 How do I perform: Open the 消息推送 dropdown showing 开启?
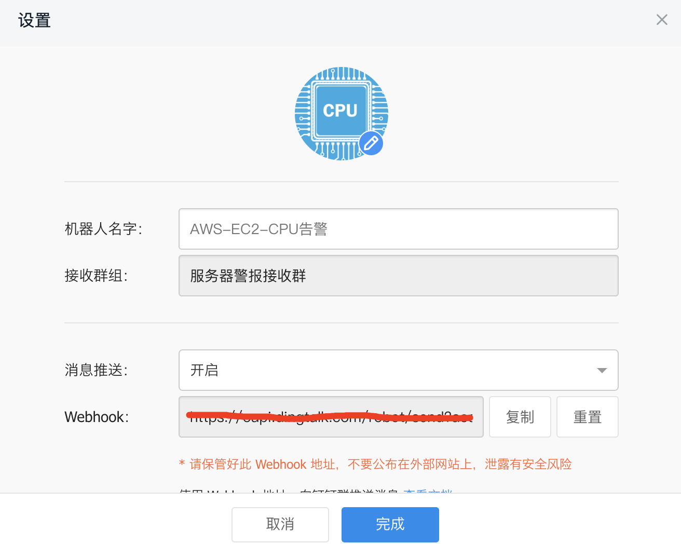pyautogui.click(x=398, y=370)
